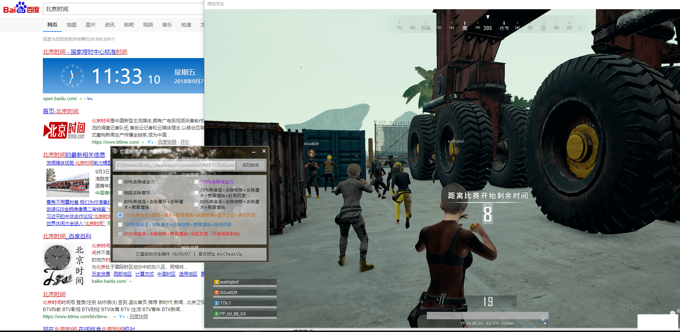Click the 絕地求生 game window title
The width and height of the screenshot is (680, 332).
(216, 4)
